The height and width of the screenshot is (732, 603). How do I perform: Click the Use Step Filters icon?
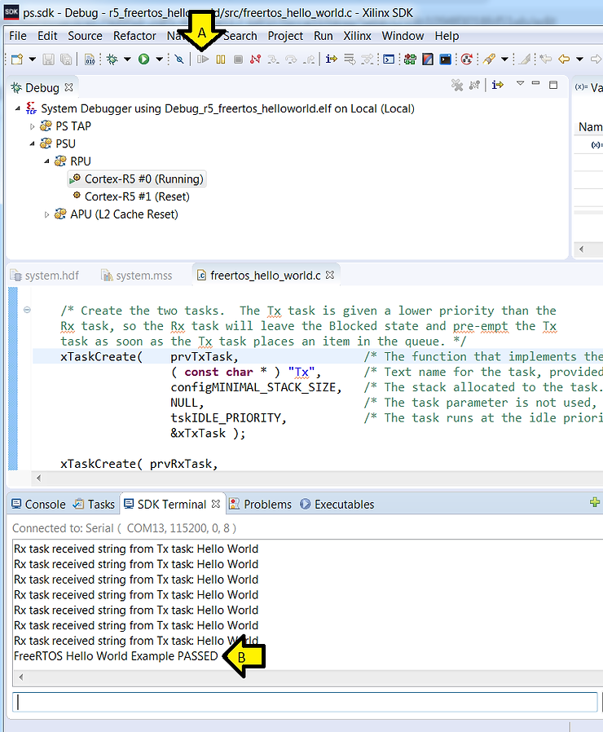(368, 60)
